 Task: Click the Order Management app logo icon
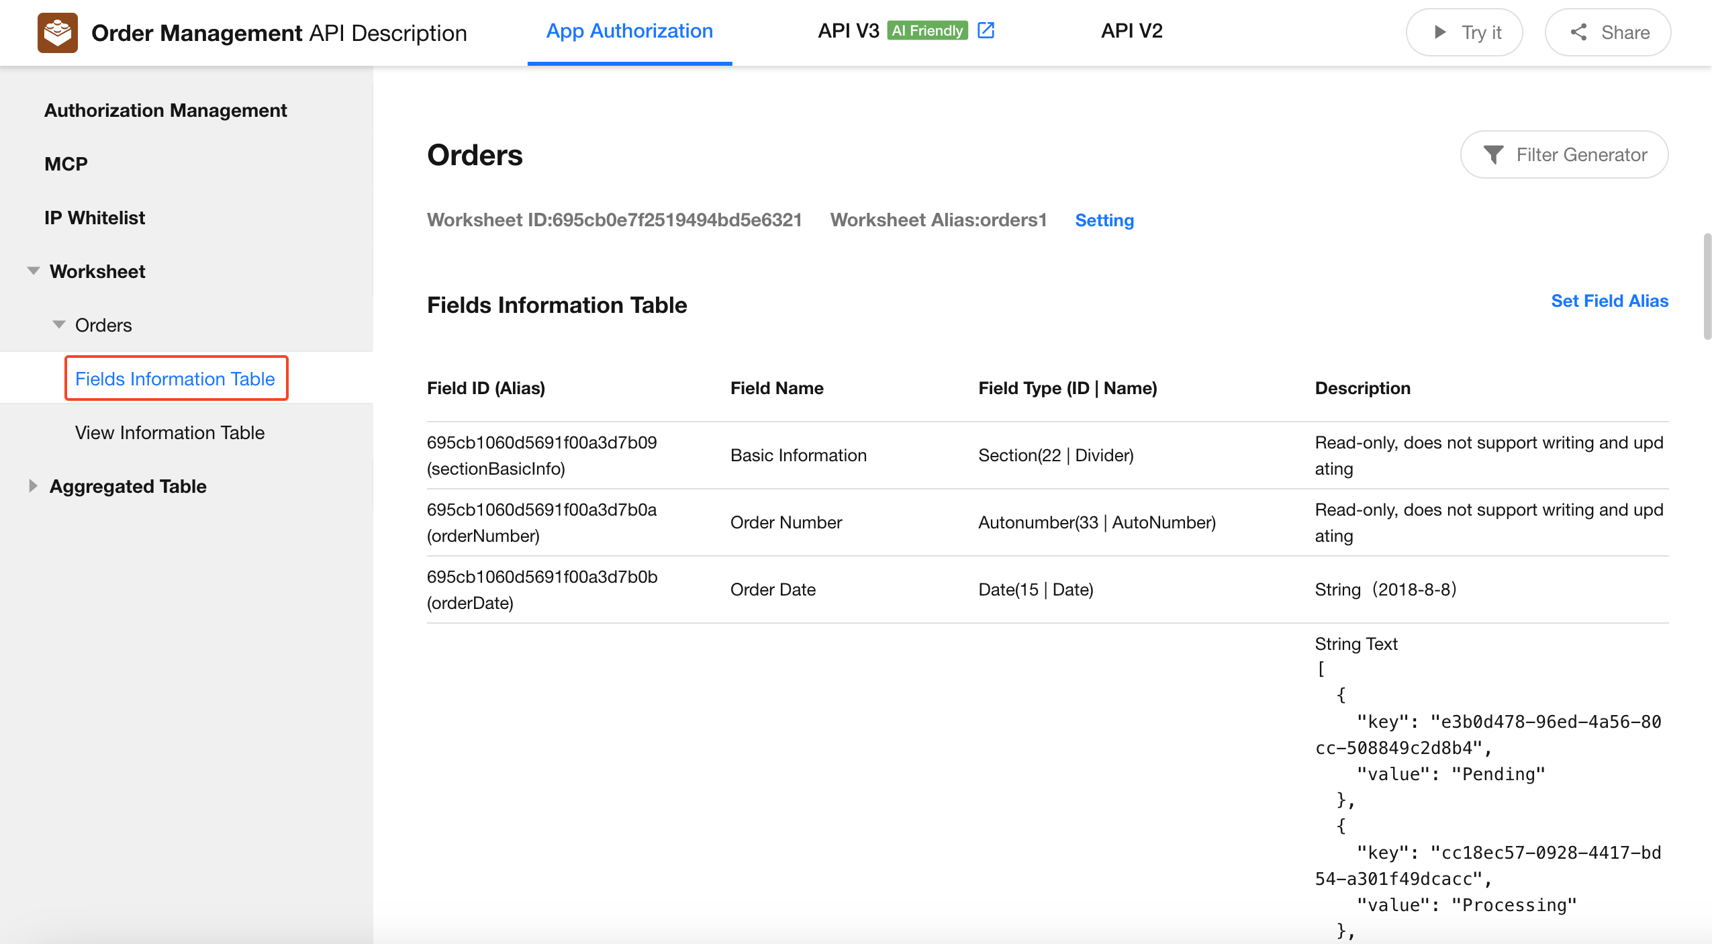[57, 32]
